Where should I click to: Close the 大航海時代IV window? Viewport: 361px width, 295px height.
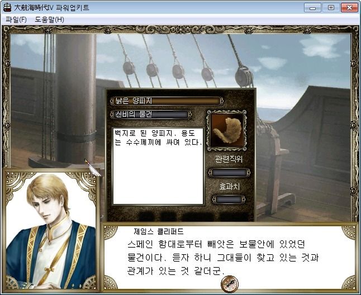[x=349, y=8]
